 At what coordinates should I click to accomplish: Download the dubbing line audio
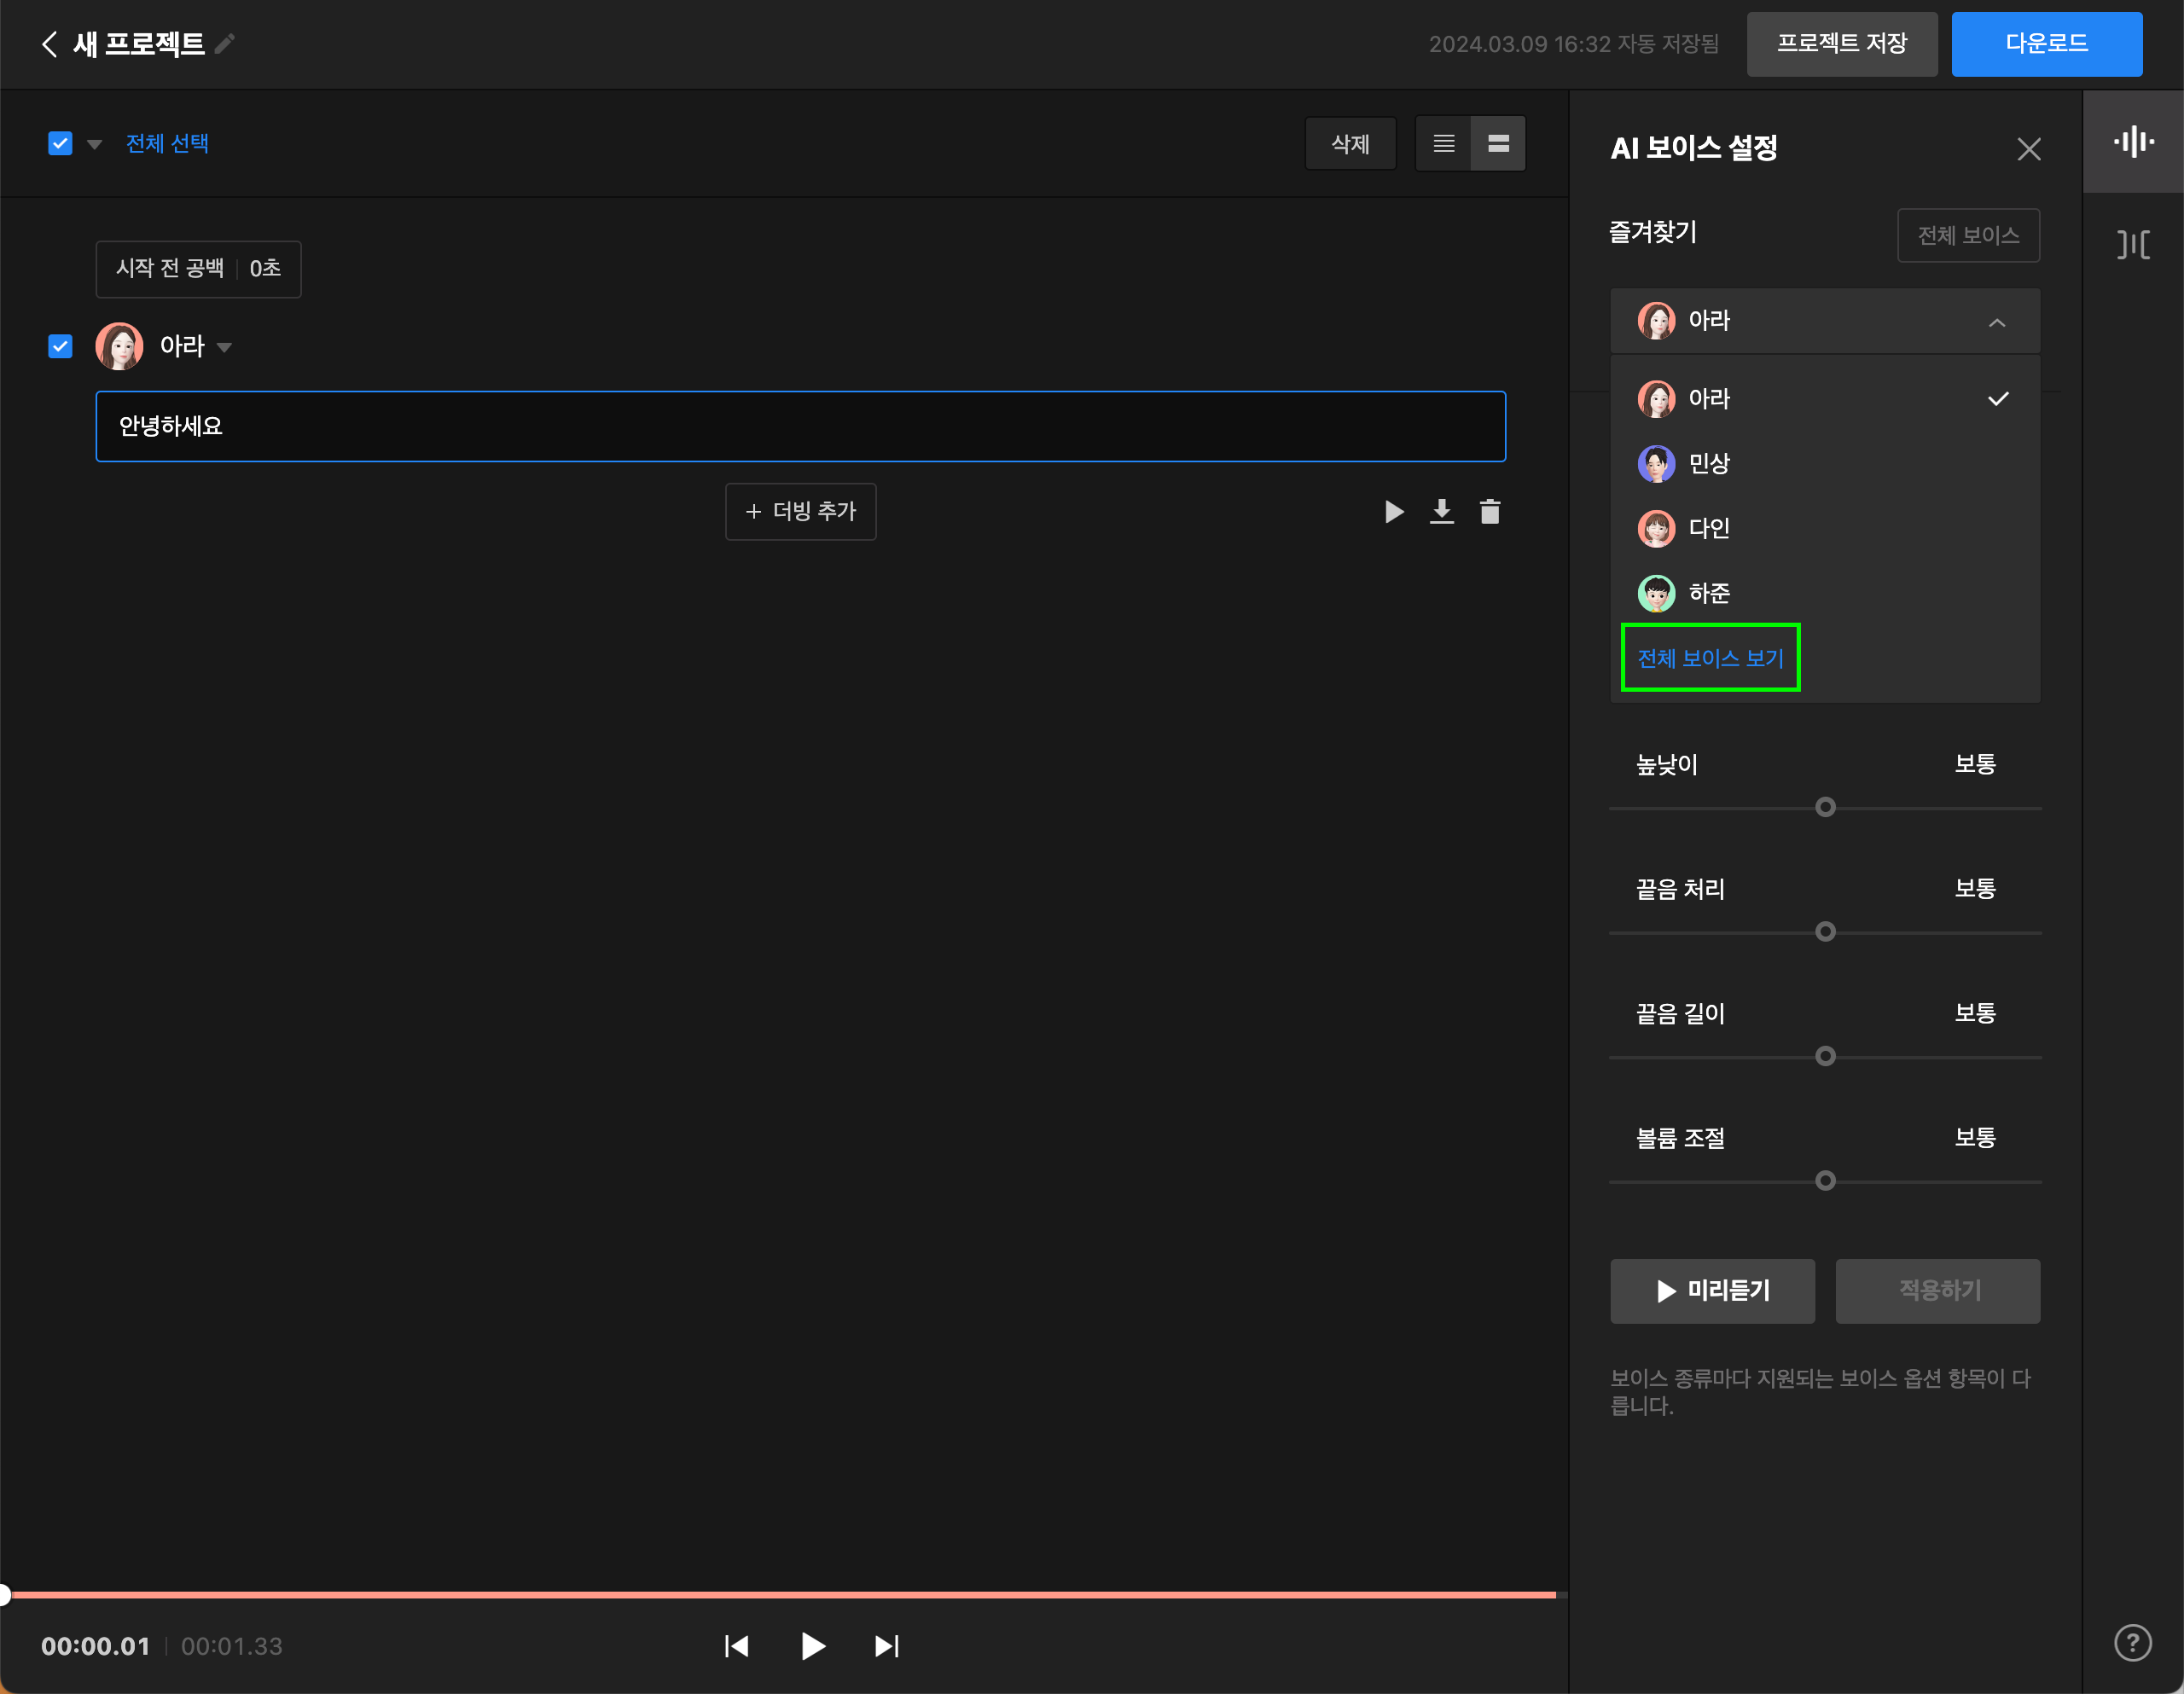pos(1441,512)
